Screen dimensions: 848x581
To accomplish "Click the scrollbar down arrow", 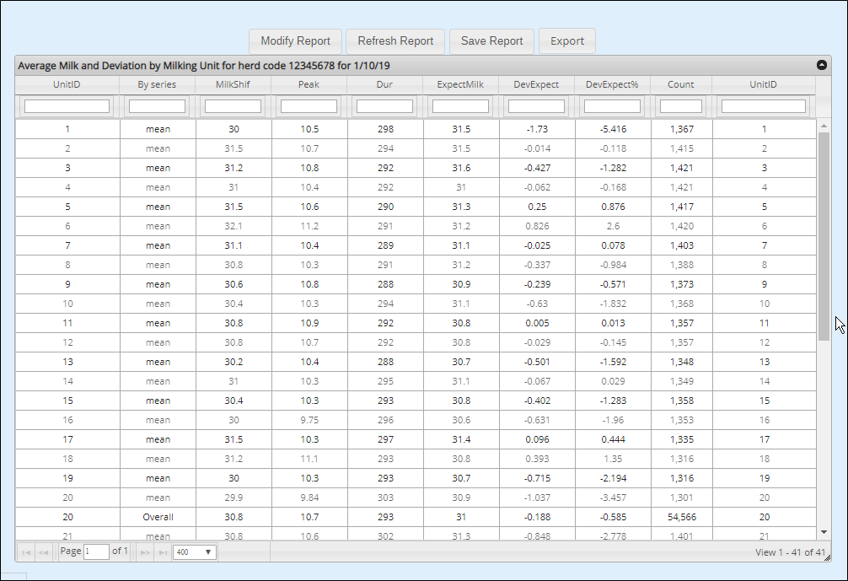I will coord(824,532).
